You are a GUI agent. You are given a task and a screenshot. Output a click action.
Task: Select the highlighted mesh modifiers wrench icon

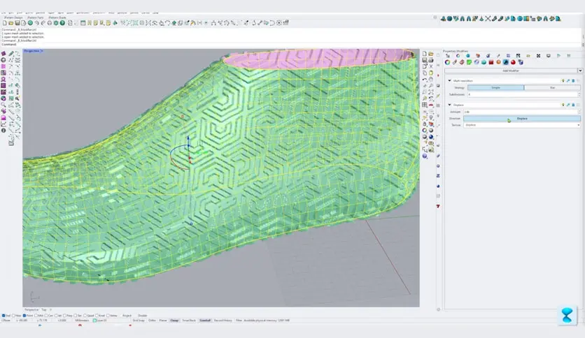click(x=506, y=62)
